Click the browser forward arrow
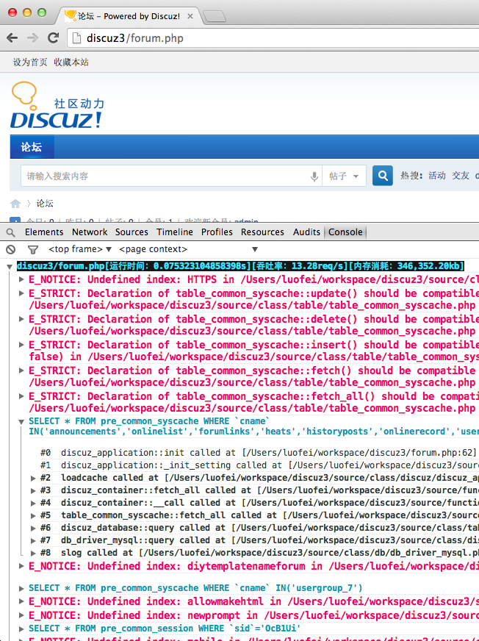 pos(33,38)
